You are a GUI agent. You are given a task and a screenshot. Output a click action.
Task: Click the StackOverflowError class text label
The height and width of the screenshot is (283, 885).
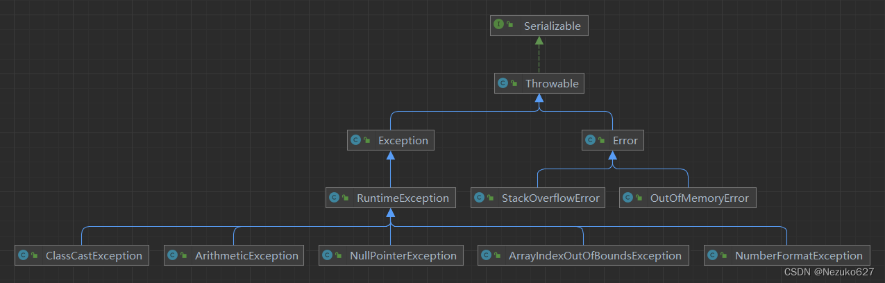coord(550,198)
